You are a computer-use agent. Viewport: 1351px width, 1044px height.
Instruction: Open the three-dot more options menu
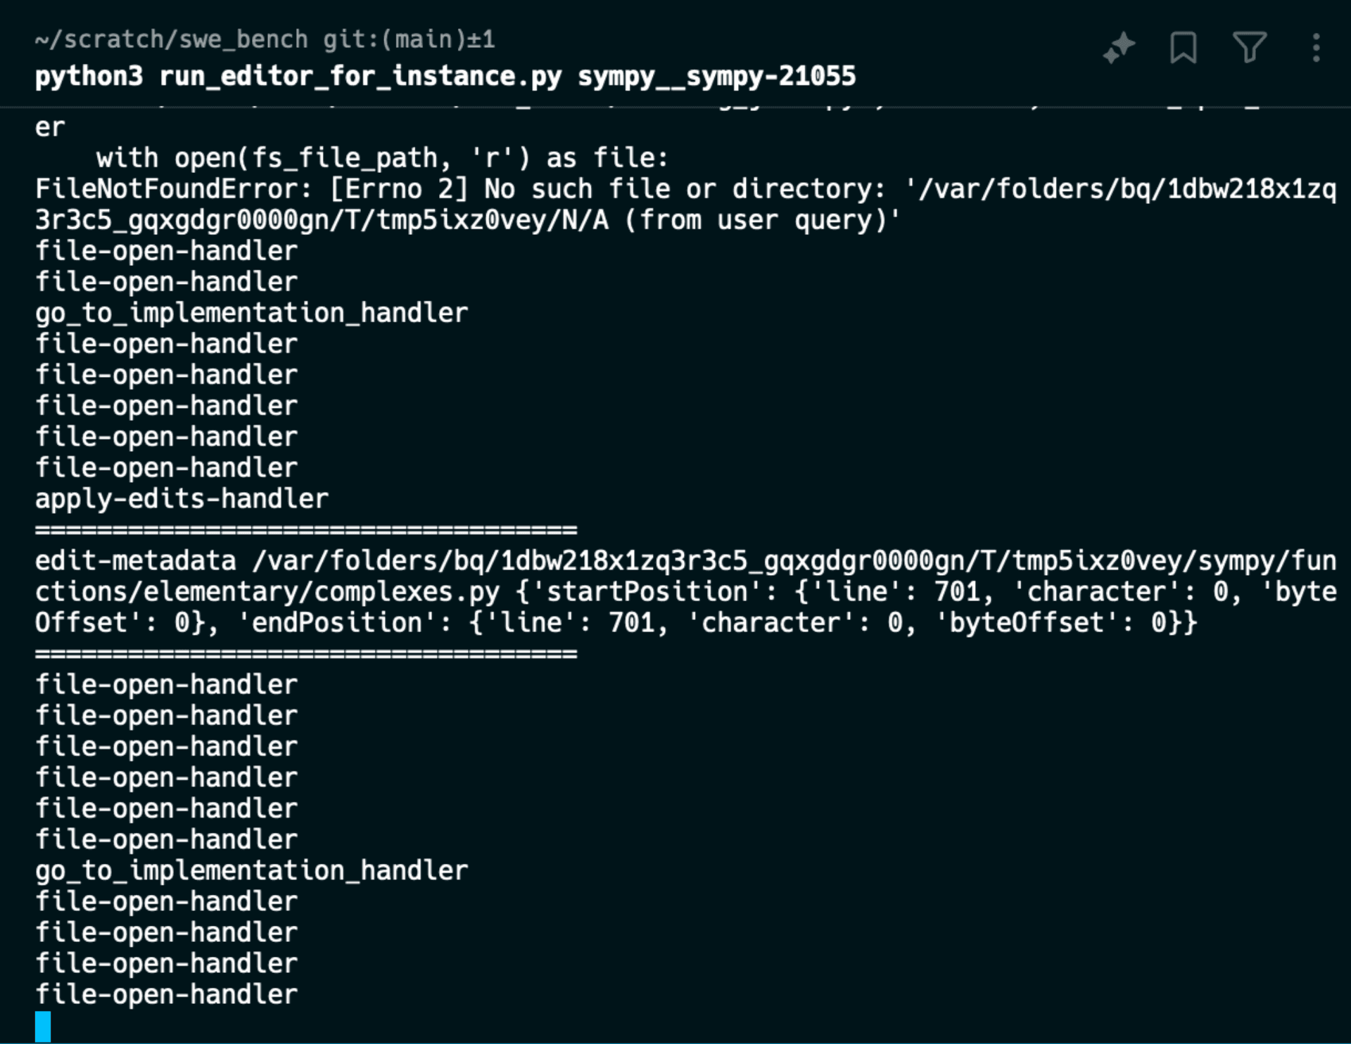(x=1316, y=48)
